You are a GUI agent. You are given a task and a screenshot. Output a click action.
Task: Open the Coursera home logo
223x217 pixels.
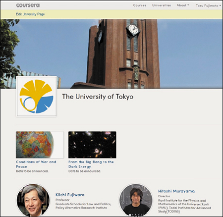[28, 5]
